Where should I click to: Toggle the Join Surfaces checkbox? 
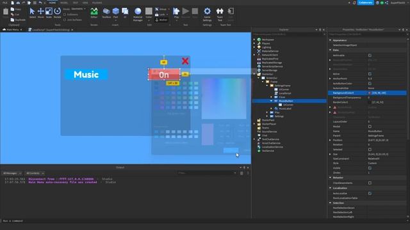coord(65,20)
